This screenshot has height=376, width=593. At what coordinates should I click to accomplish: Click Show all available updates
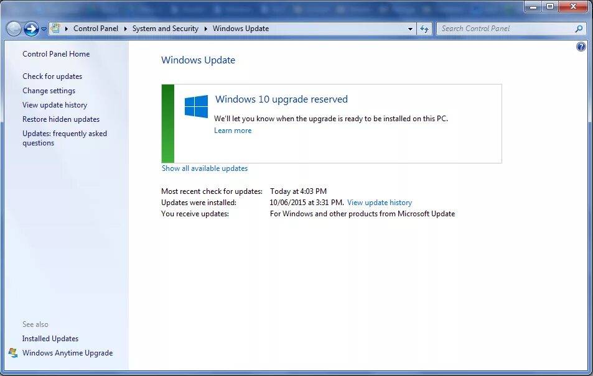205,168
